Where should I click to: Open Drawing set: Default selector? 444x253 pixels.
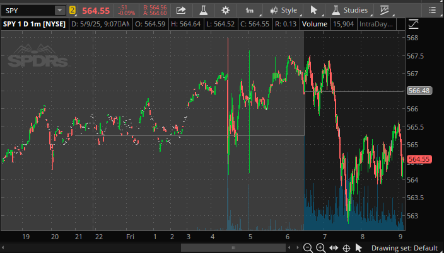tap(405, 248)
